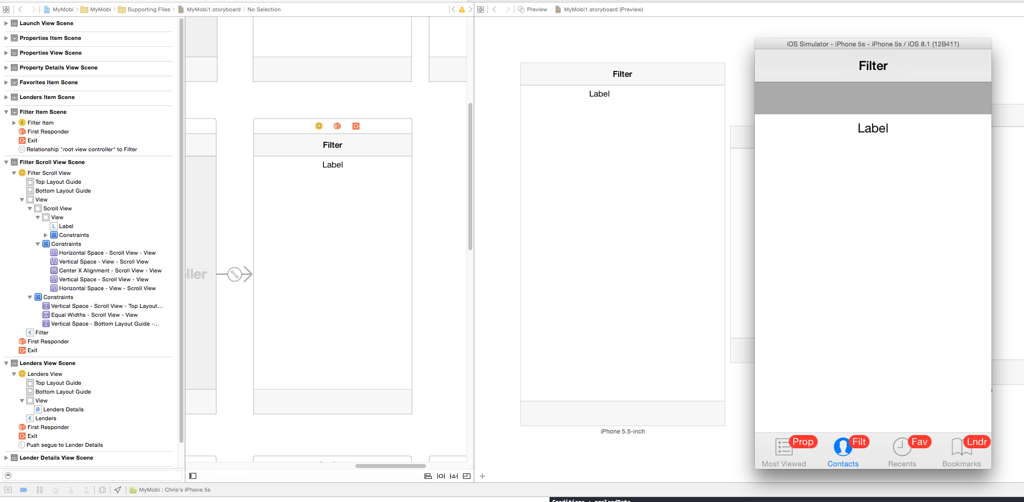The height and width of the screenshot is (502, 1024).
Task: Click the document outline vertical scrollbar
Action: point(181,230)
